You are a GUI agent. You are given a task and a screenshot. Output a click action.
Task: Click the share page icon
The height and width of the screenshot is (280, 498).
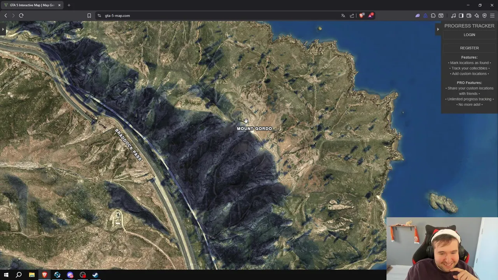pos(352,16)
